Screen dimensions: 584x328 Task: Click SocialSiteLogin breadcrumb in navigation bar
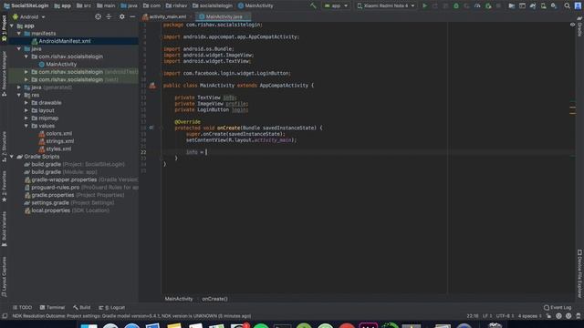(26, 5)
